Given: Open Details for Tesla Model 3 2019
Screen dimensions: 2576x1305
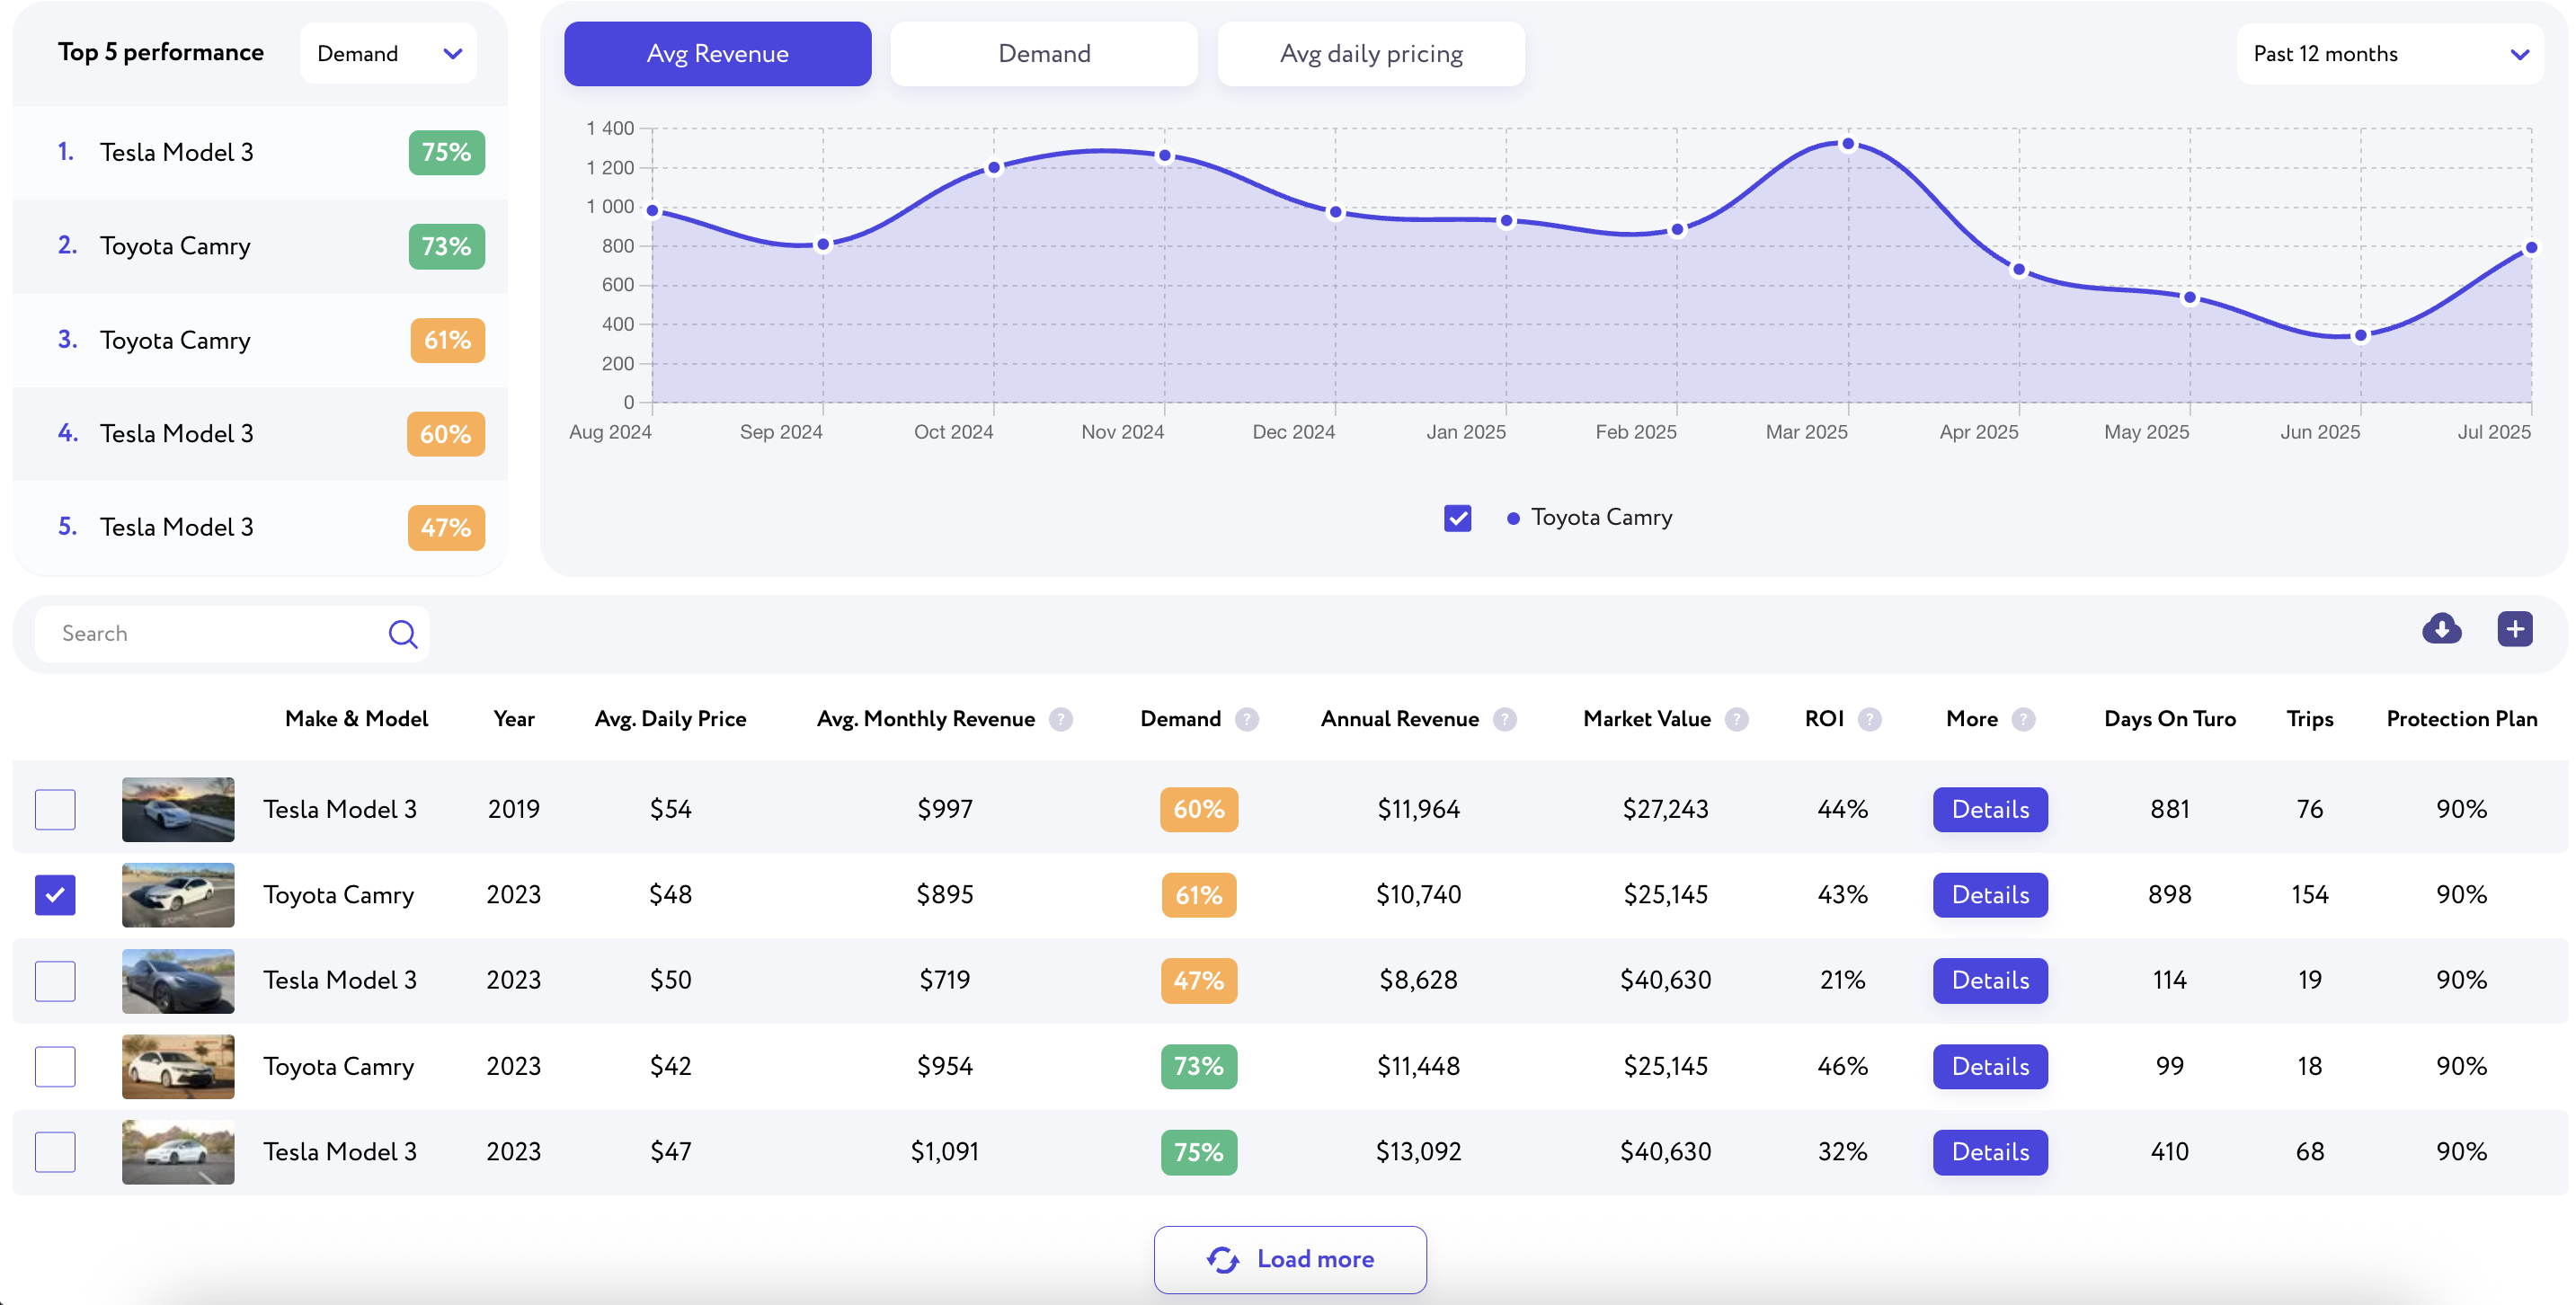Looking at the screenshot, I should point(1990,810).
